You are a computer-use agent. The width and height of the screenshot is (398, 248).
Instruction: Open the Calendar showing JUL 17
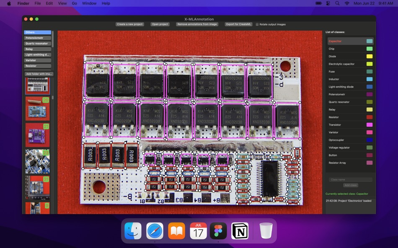click(x=198, y=230)
